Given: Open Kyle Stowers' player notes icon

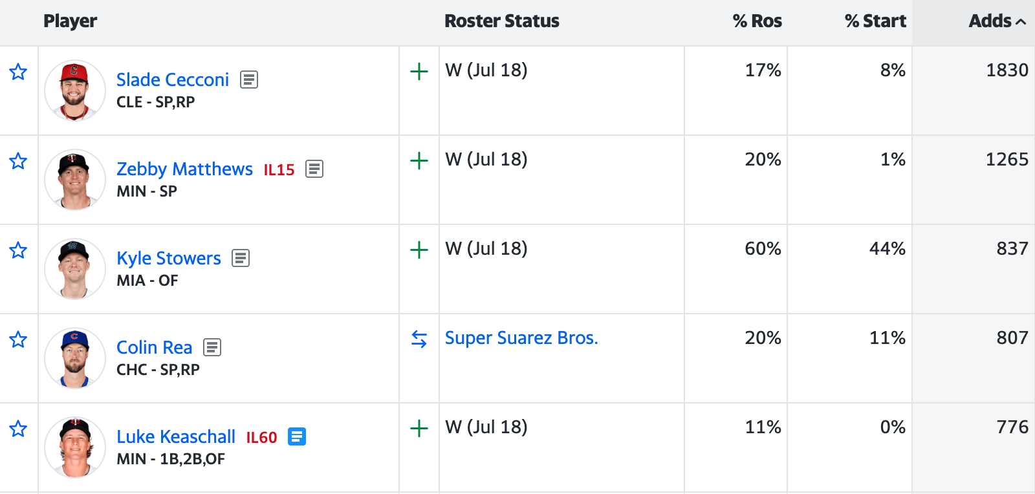Looking at the screenshot, I should click(241, 258).
